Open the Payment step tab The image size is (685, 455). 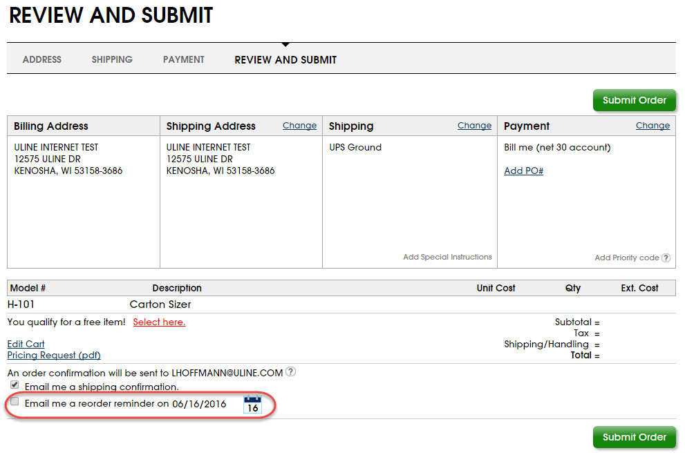coord(183,59)
